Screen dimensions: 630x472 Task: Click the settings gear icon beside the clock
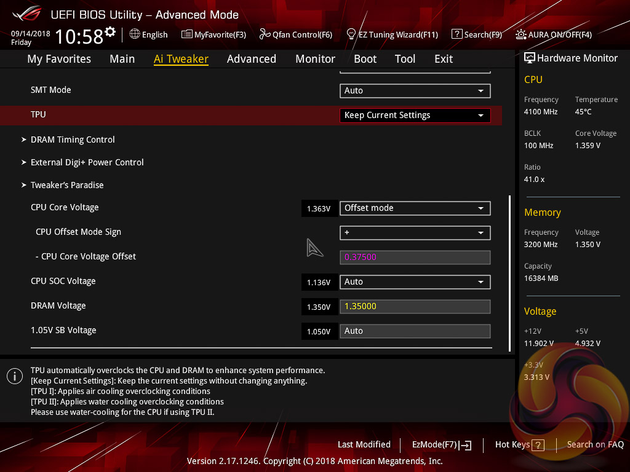click(x=110, y=32)
